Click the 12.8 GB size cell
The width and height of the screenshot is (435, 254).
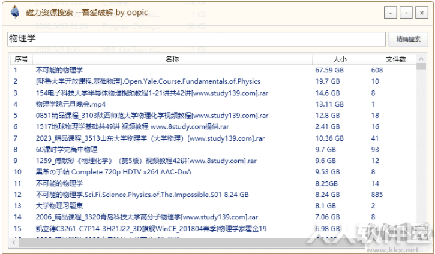coord(328,116)
